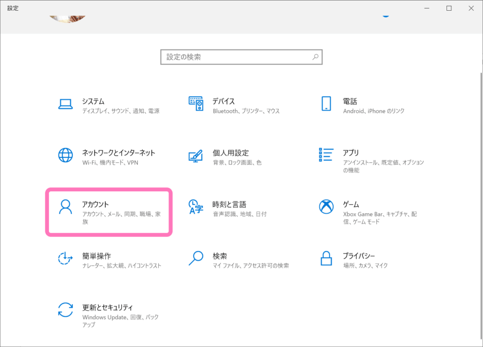The image size is (483, 347).
Task: Click the 個人用設定 paintbrush monitor icon
Action: tap(196, 156)
